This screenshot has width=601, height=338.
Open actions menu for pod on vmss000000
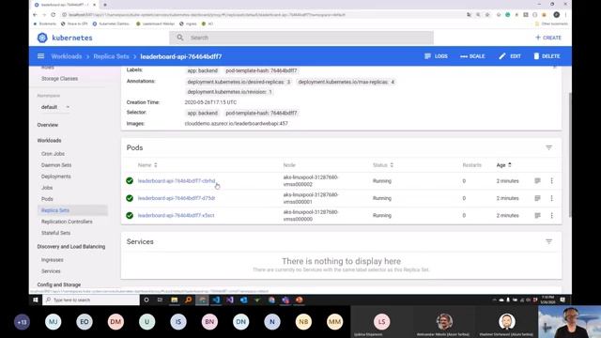click(x=551, y=215)
